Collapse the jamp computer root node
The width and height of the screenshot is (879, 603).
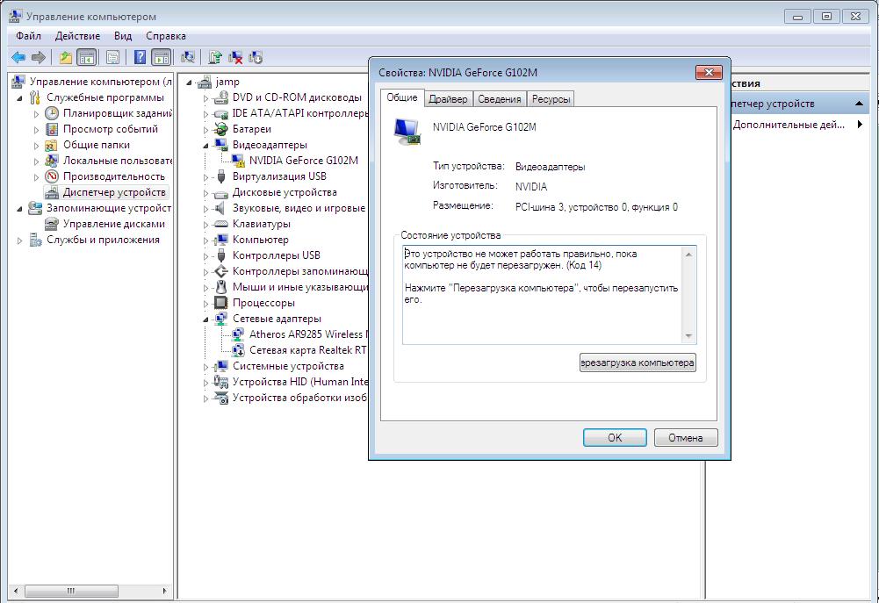[190, 83]
